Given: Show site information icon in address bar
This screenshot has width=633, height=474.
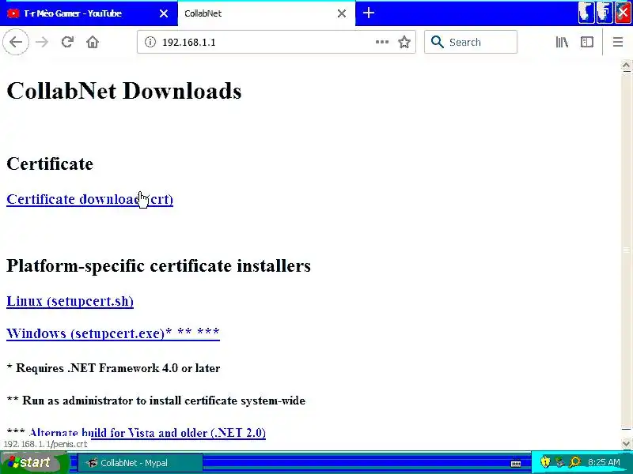Looking at the screenshot, I should (x=150, y=42).
